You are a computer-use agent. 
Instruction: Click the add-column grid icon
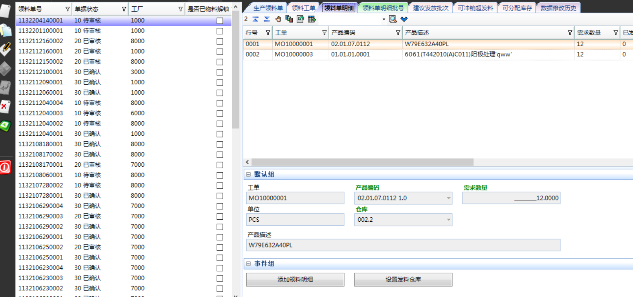tap(312, 19)
